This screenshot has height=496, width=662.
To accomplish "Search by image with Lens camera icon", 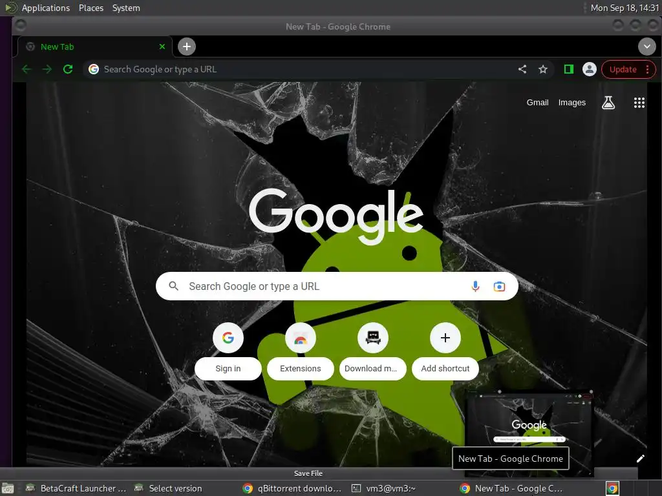I will pyautogui.click(x=499, y=286).
